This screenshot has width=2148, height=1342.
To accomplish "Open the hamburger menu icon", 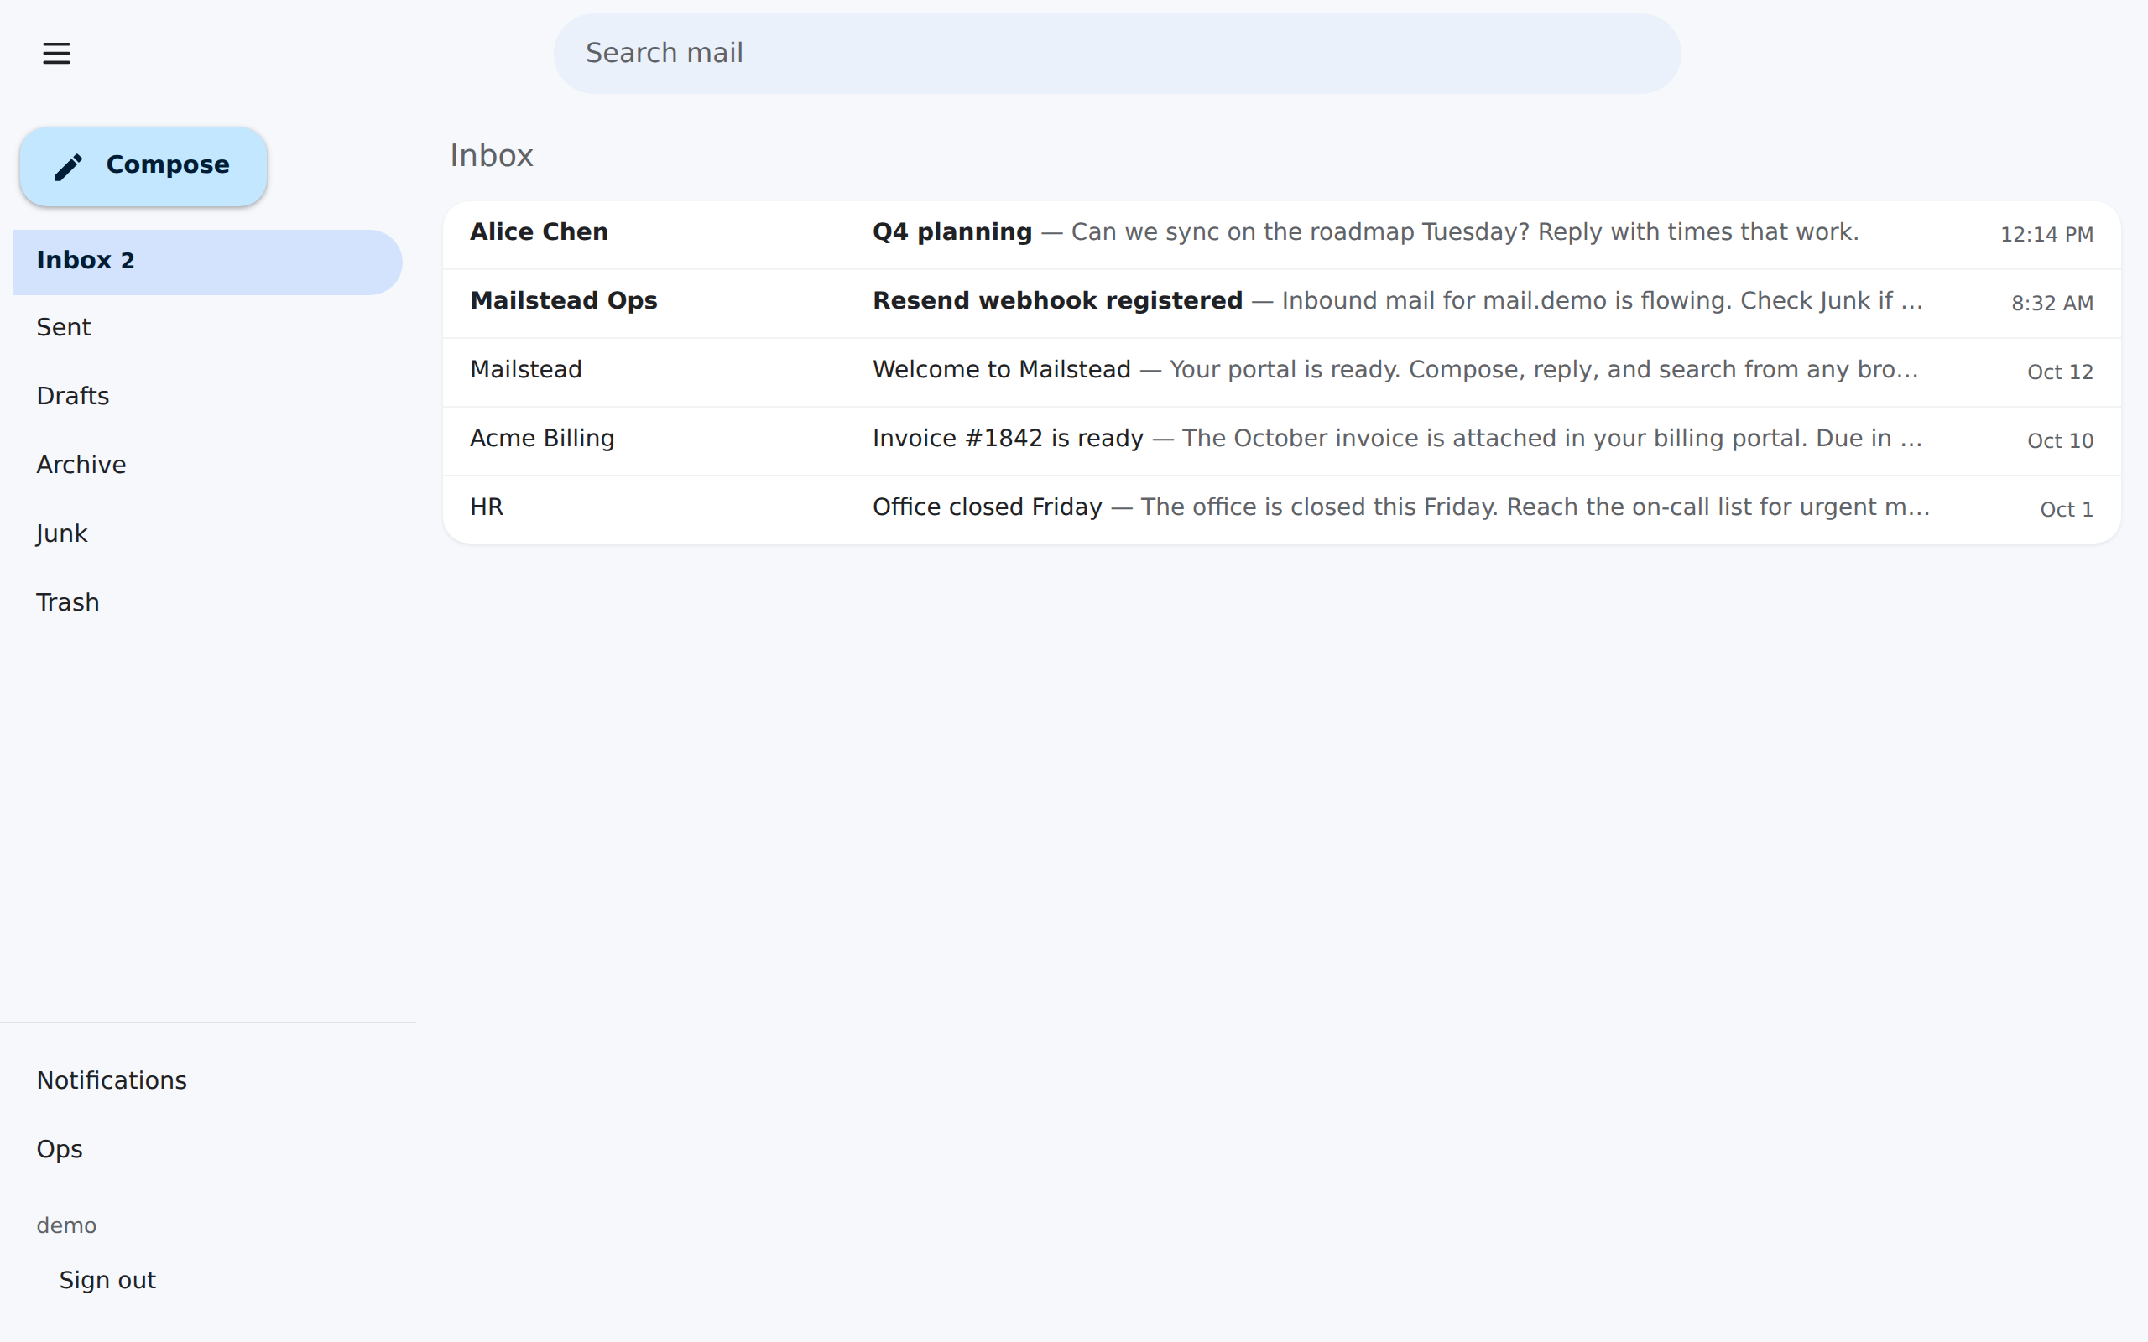I will 56,53.
